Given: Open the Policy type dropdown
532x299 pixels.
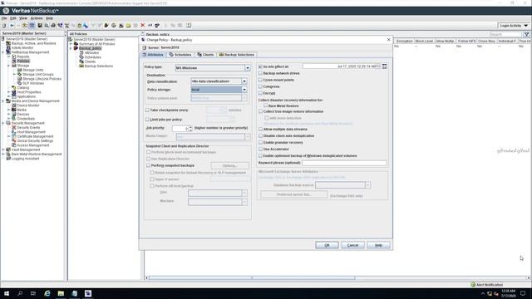Looking at the screenshot, I should (248, 68).
